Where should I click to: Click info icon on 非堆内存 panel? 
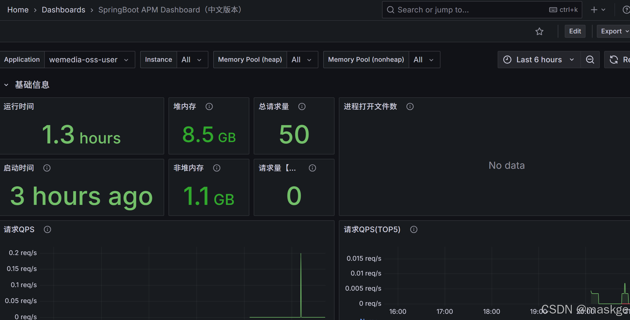[x=217, y=168]
